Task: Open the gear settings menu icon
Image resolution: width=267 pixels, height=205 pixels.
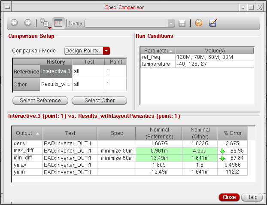Action: pyautogui.click(x=44, y=23)
